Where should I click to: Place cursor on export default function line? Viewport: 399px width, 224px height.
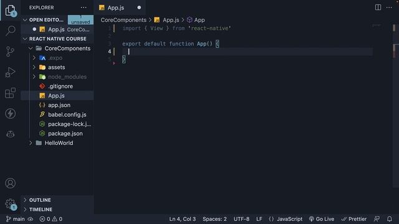coord(170,44)
